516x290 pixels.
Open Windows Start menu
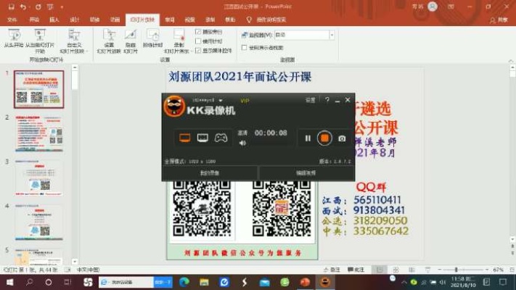coord(9,282)
